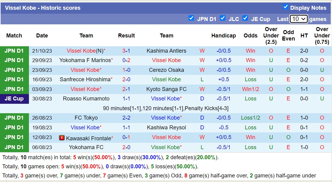Click the JPN D1 badge on the Sanfrecce Hiroshima row

point(14,79)
